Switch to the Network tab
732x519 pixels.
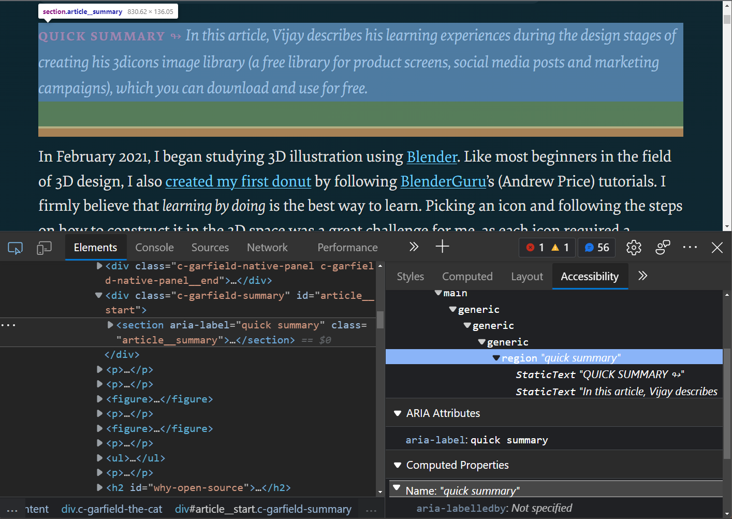[267, 247]
